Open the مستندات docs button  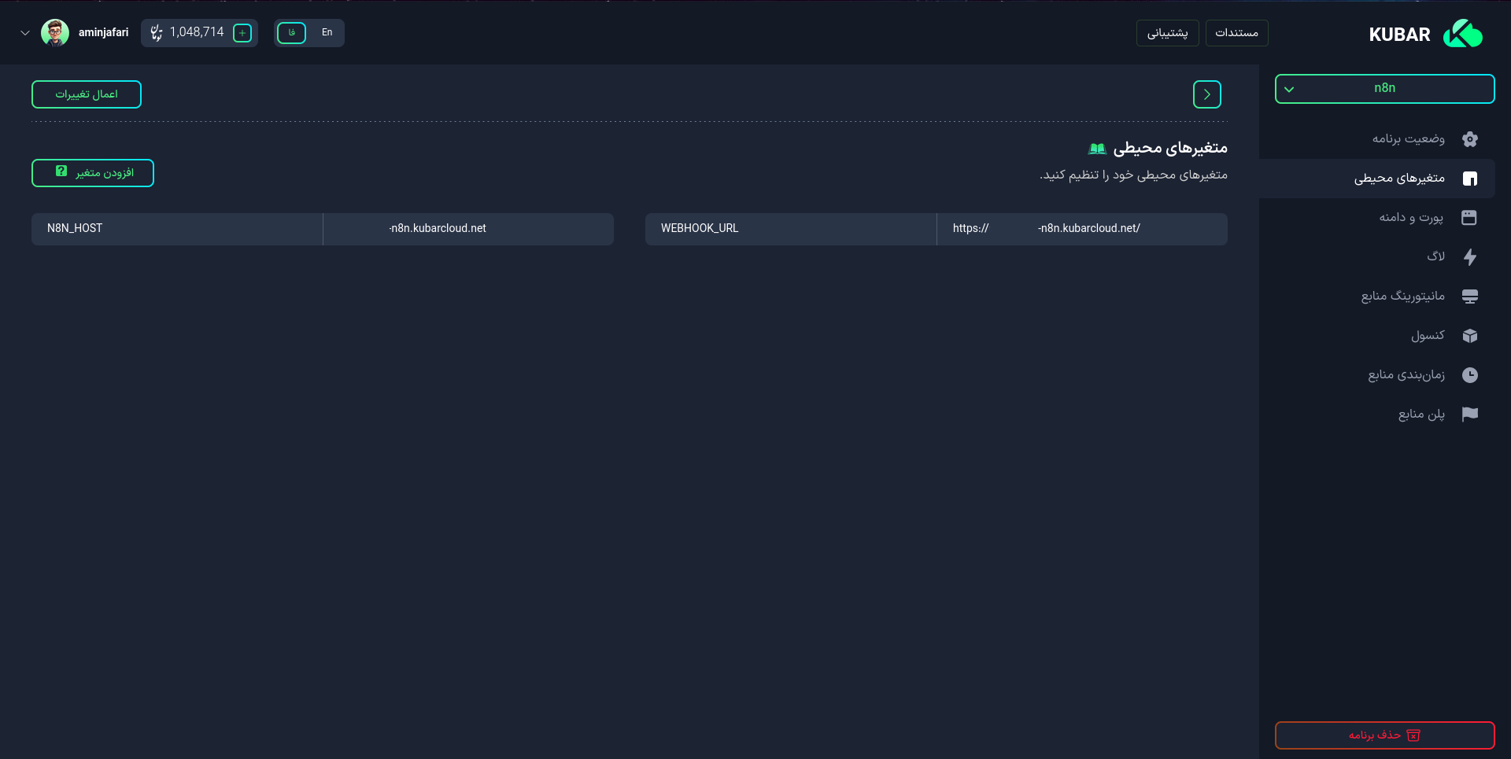pyautogui.click(x=1236, y=33)
